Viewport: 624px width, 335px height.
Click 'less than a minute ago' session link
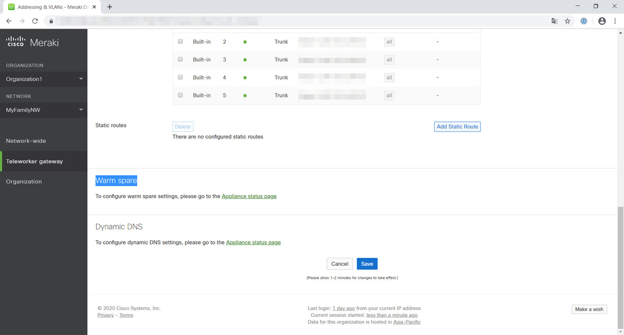click(392, 315)
